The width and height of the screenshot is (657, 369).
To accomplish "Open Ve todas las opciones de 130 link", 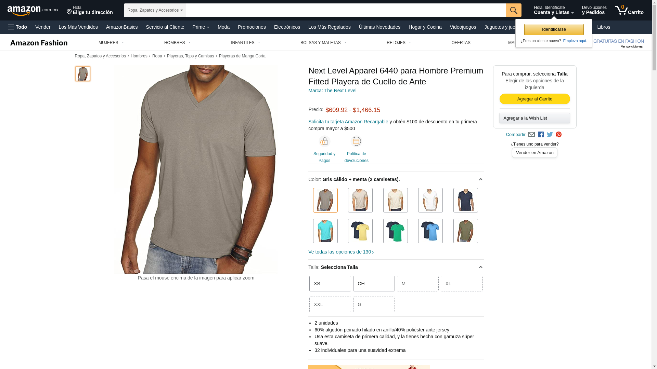I will click(x=341, y=252).
